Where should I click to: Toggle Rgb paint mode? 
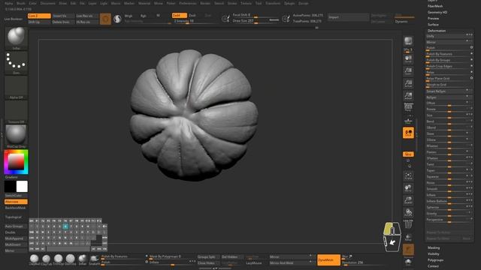[x=144, y=16]
